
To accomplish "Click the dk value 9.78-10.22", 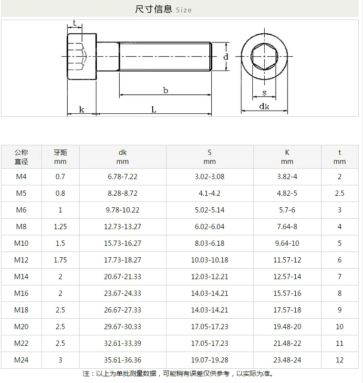I will pyautogui.click(x=123, y=210).
